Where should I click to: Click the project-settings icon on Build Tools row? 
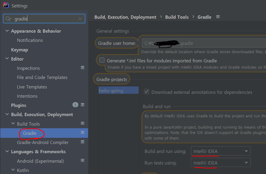tap(83, 123)
